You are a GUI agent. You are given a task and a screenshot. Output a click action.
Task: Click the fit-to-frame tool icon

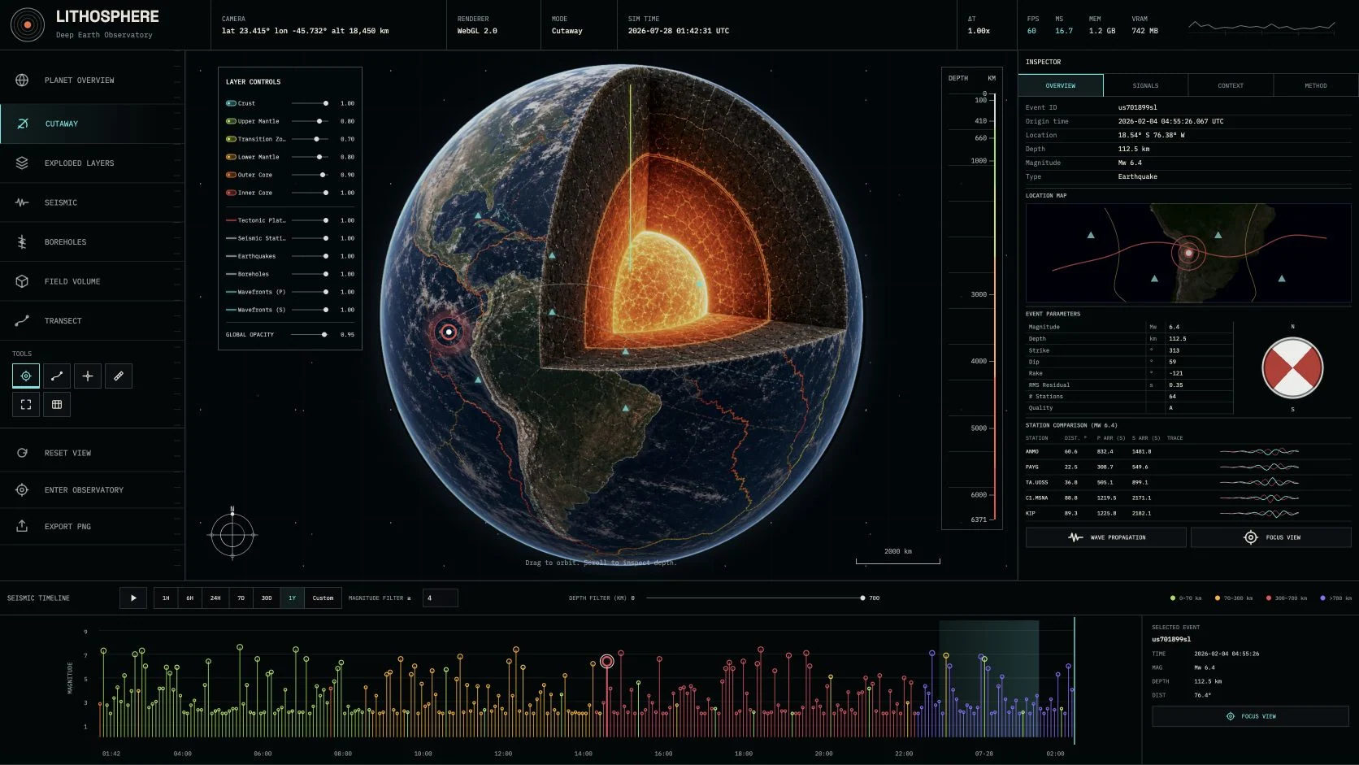26,404
